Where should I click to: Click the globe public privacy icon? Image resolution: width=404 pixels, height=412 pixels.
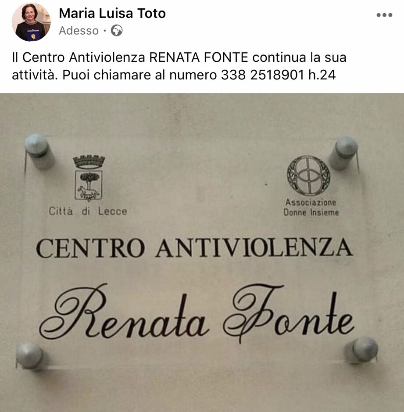pyautogui.click(x=116, y=30)
